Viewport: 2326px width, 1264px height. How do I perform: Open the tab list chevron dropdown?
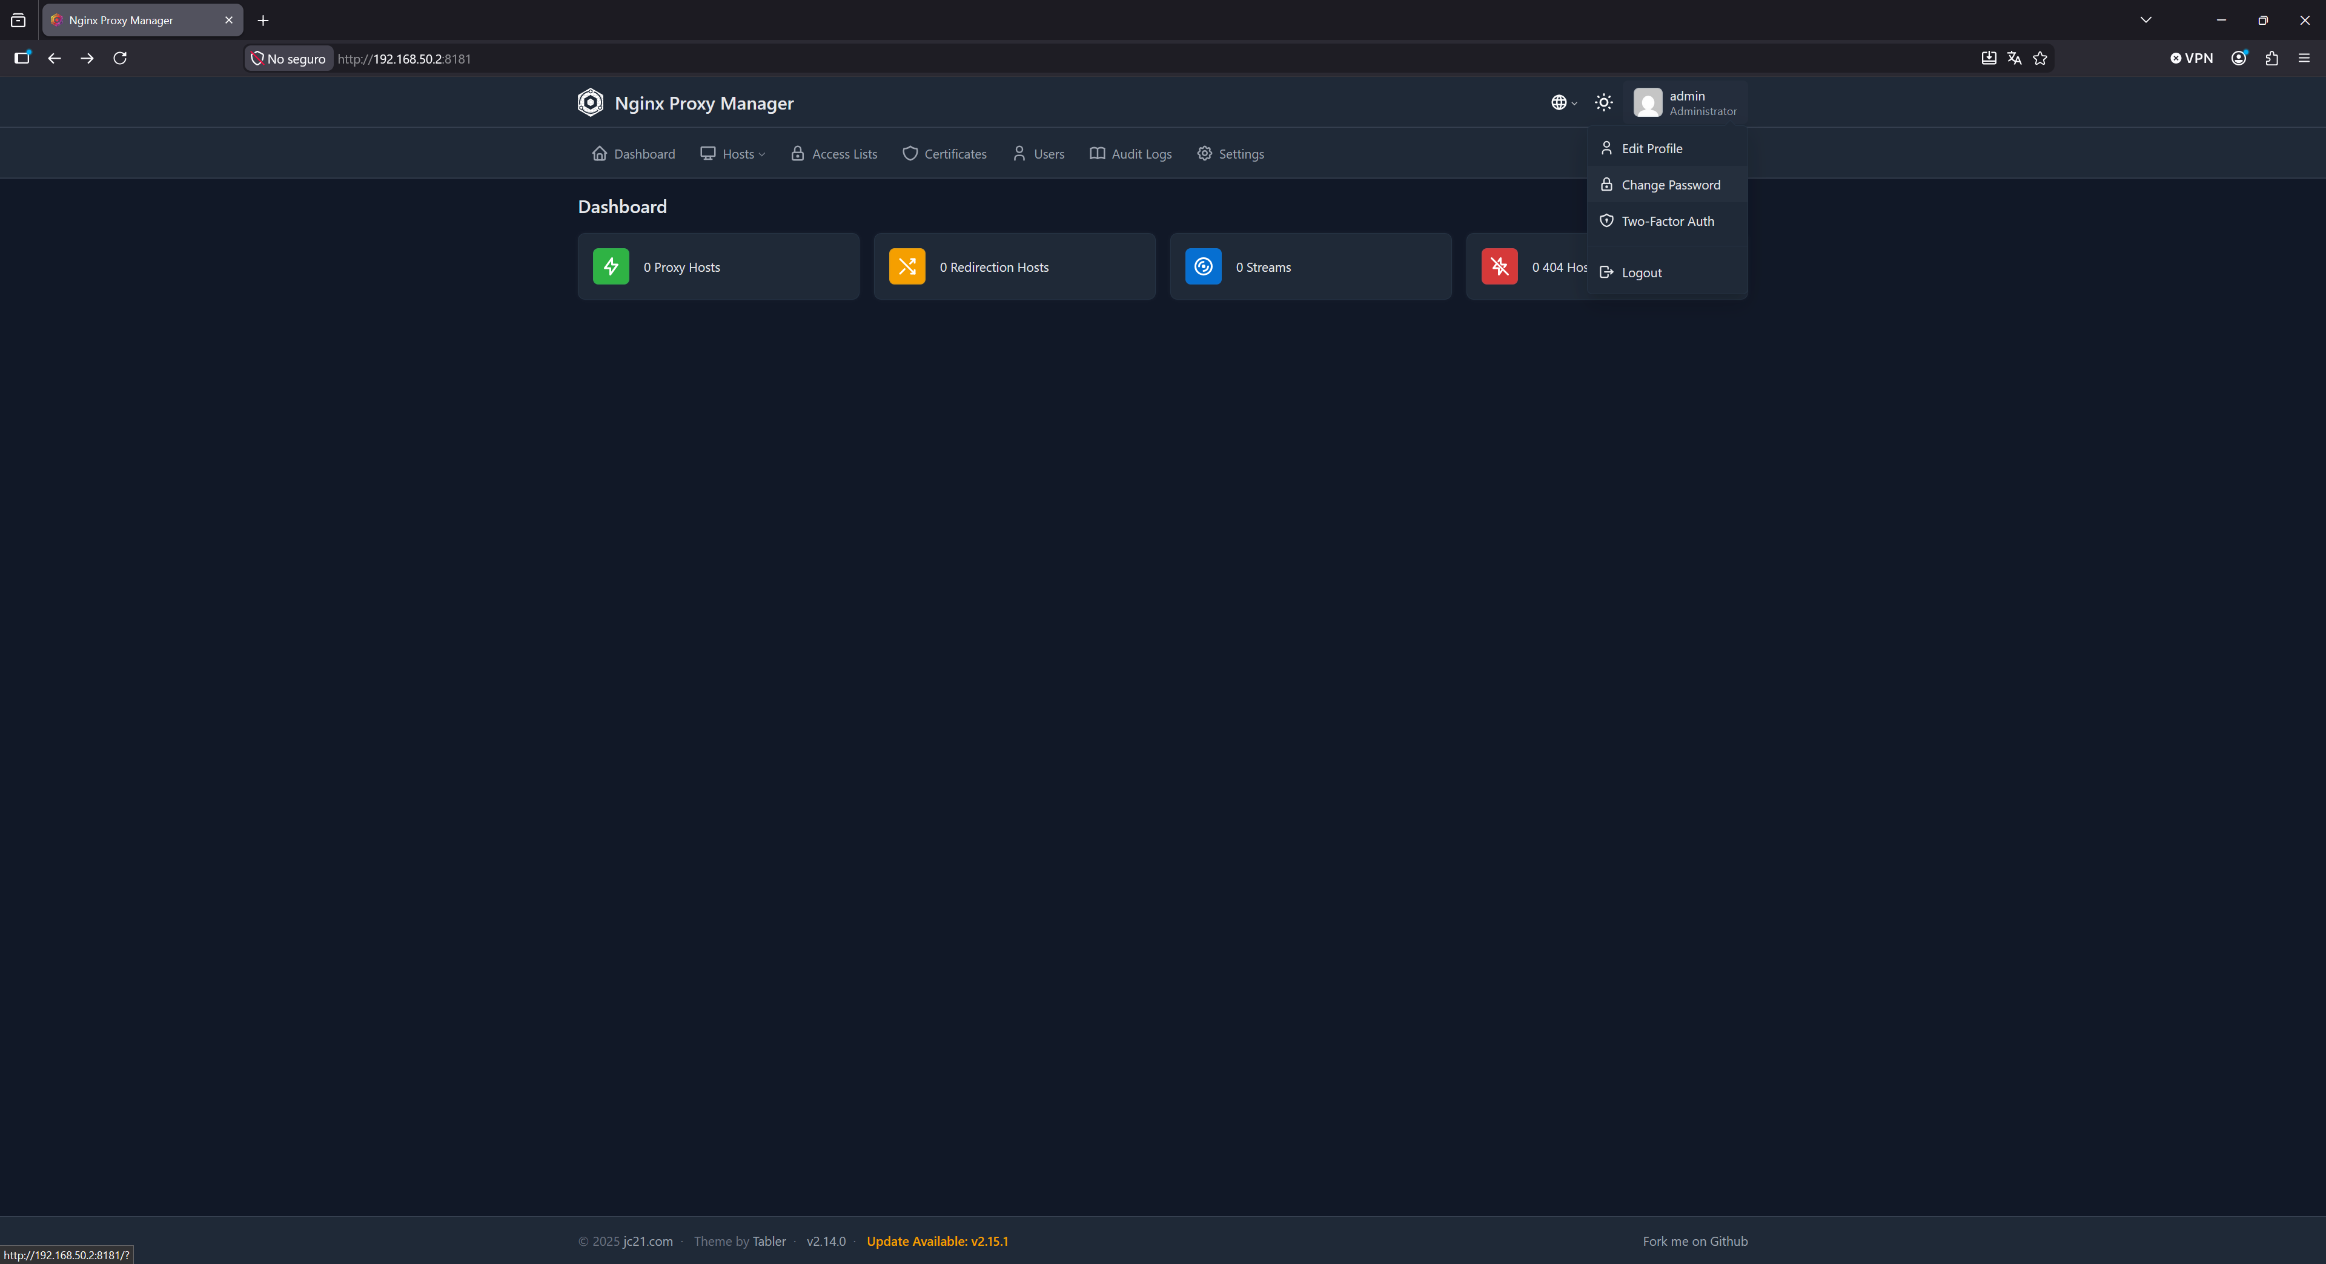[x=2145, y=20]
